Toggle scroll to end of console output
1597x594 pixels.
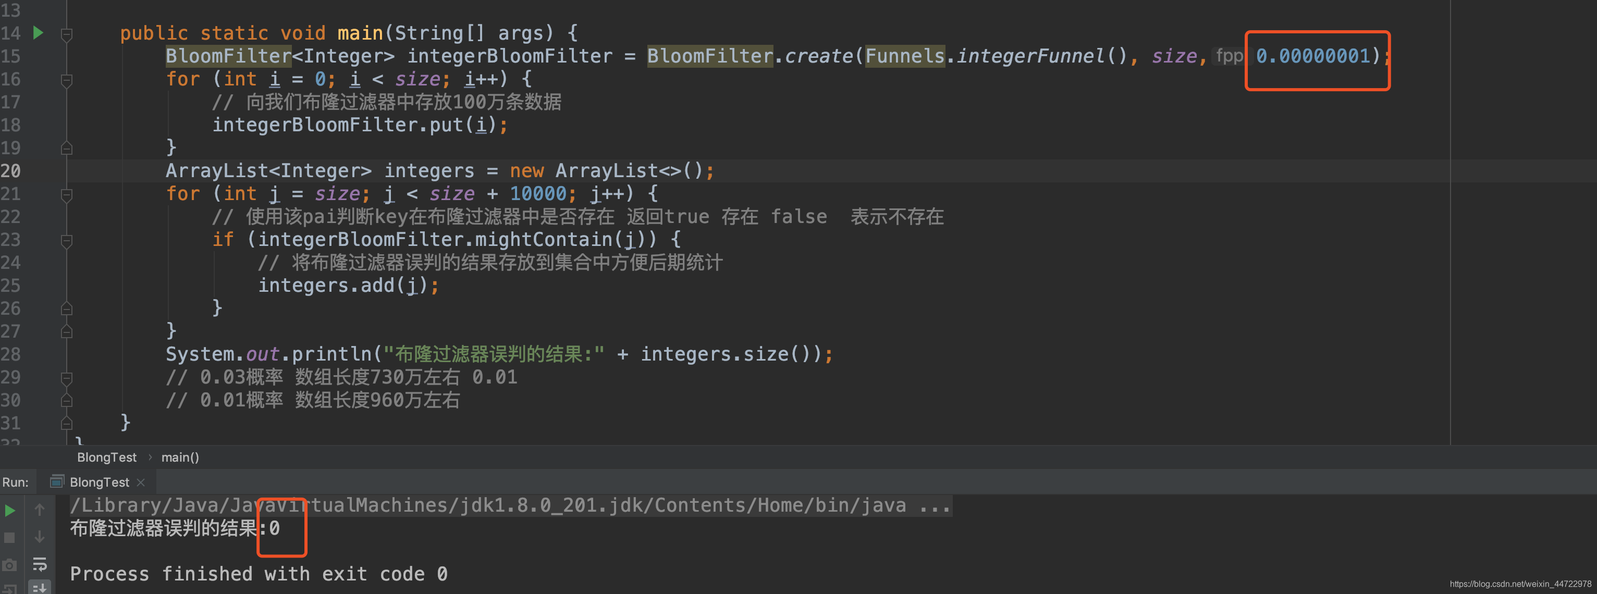pos(40,587)
